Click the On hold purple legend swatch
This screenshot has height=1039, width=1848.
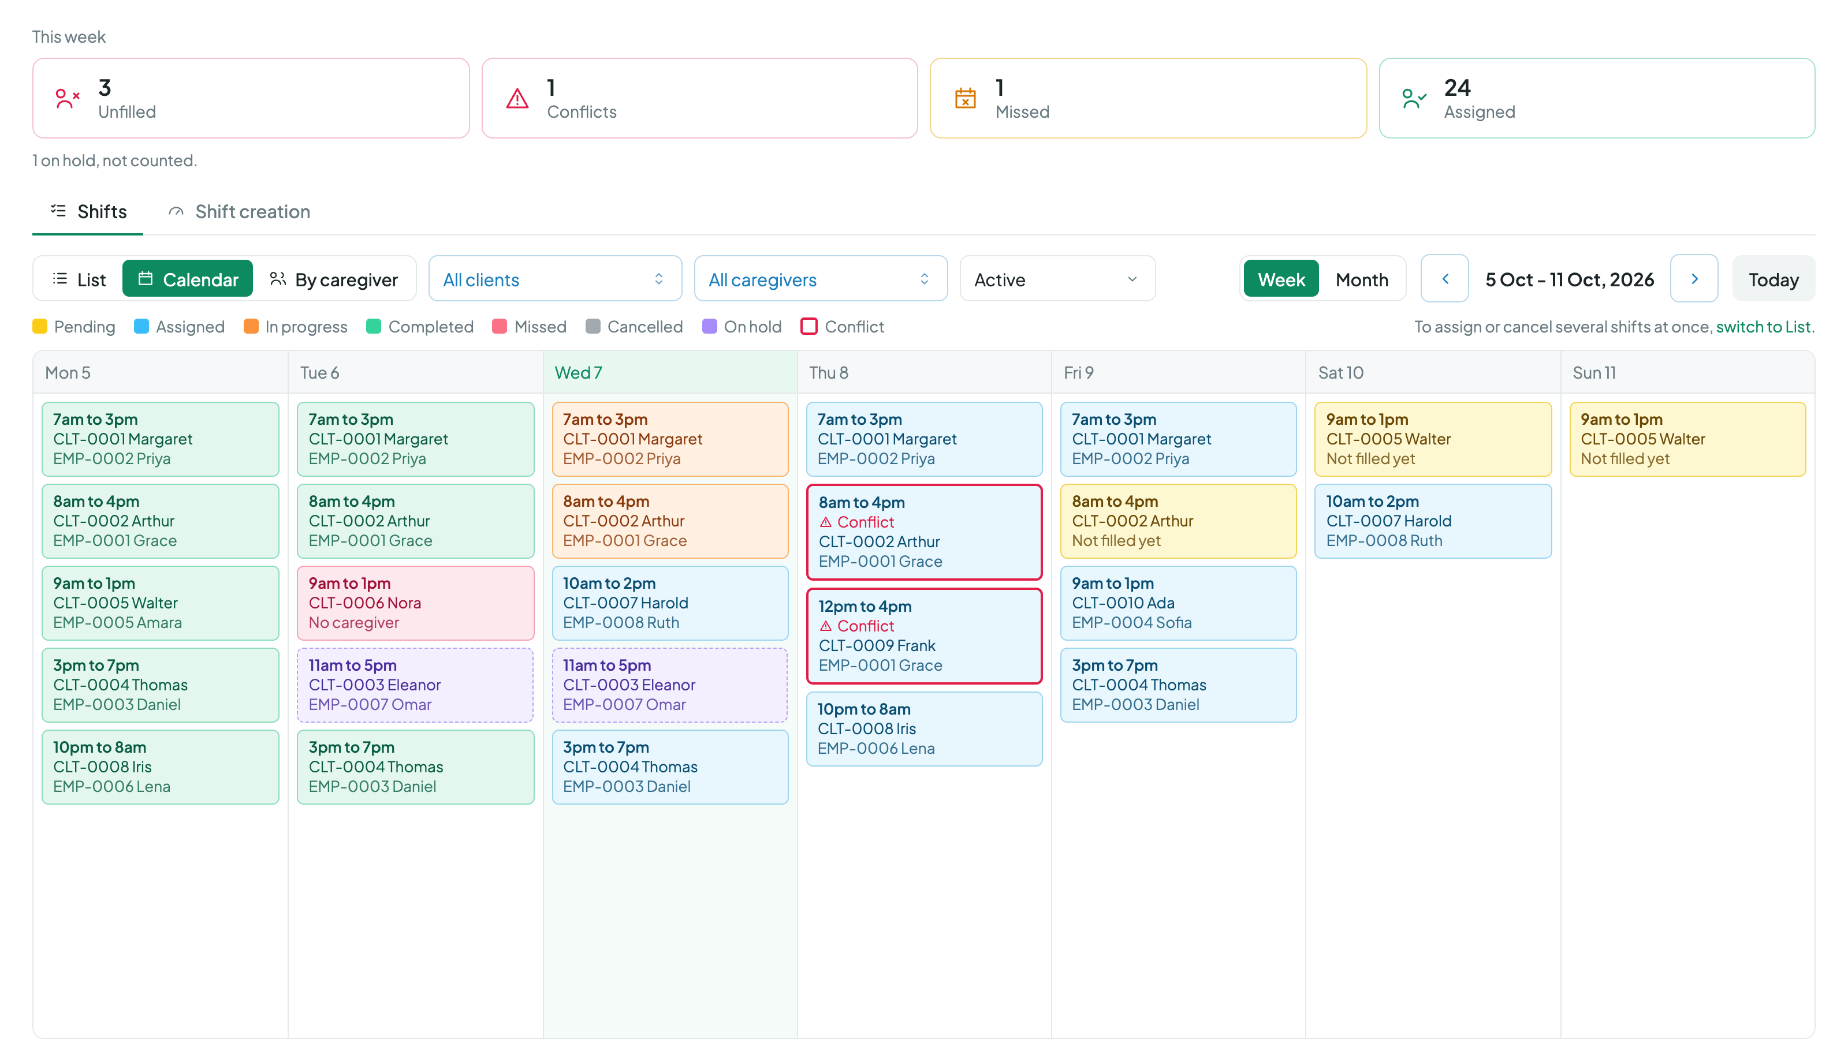pyautogui.click(x=710, y=327)
